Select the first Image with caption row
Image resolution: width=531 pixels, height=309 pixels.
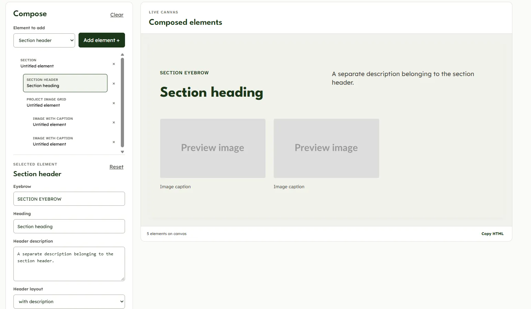[68, 122]
